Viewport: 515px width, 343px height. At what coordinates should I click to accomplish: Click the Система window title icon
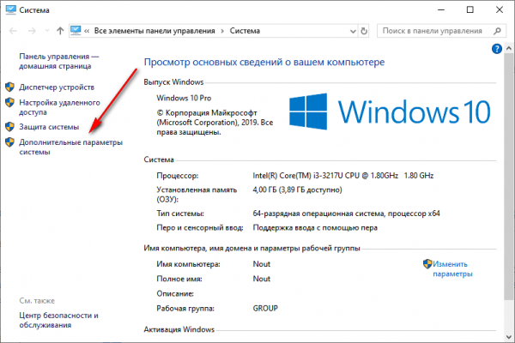pyautogui.click(x=10, y=9)
